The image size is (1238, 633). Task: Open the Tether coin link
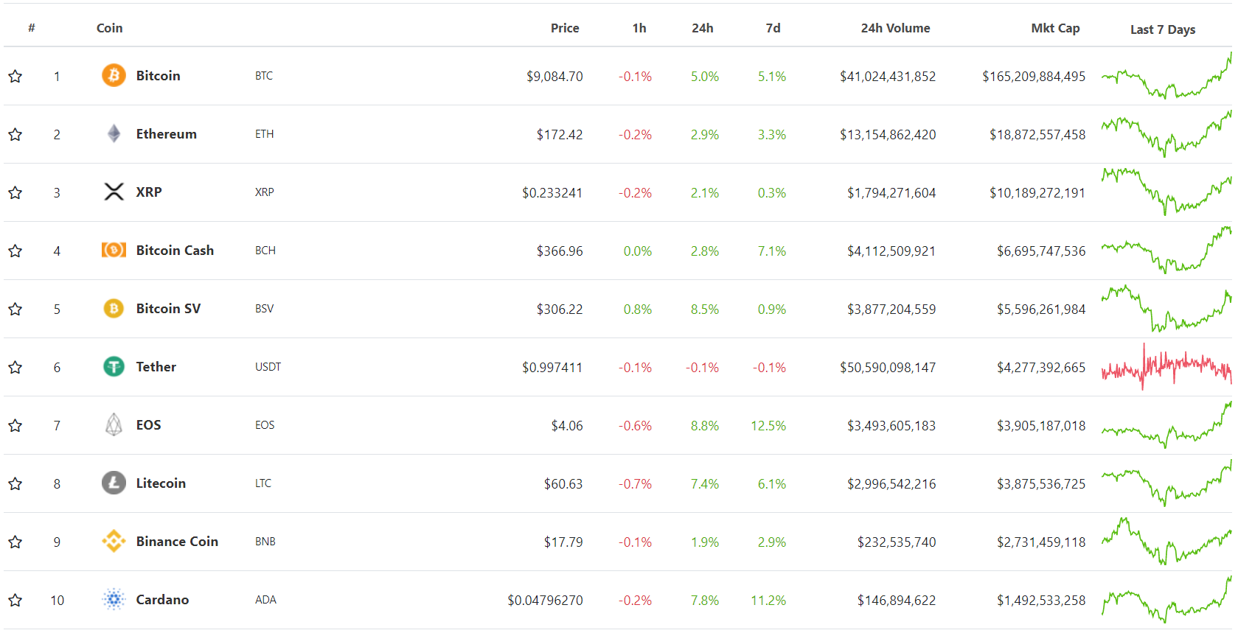point(156,366)
